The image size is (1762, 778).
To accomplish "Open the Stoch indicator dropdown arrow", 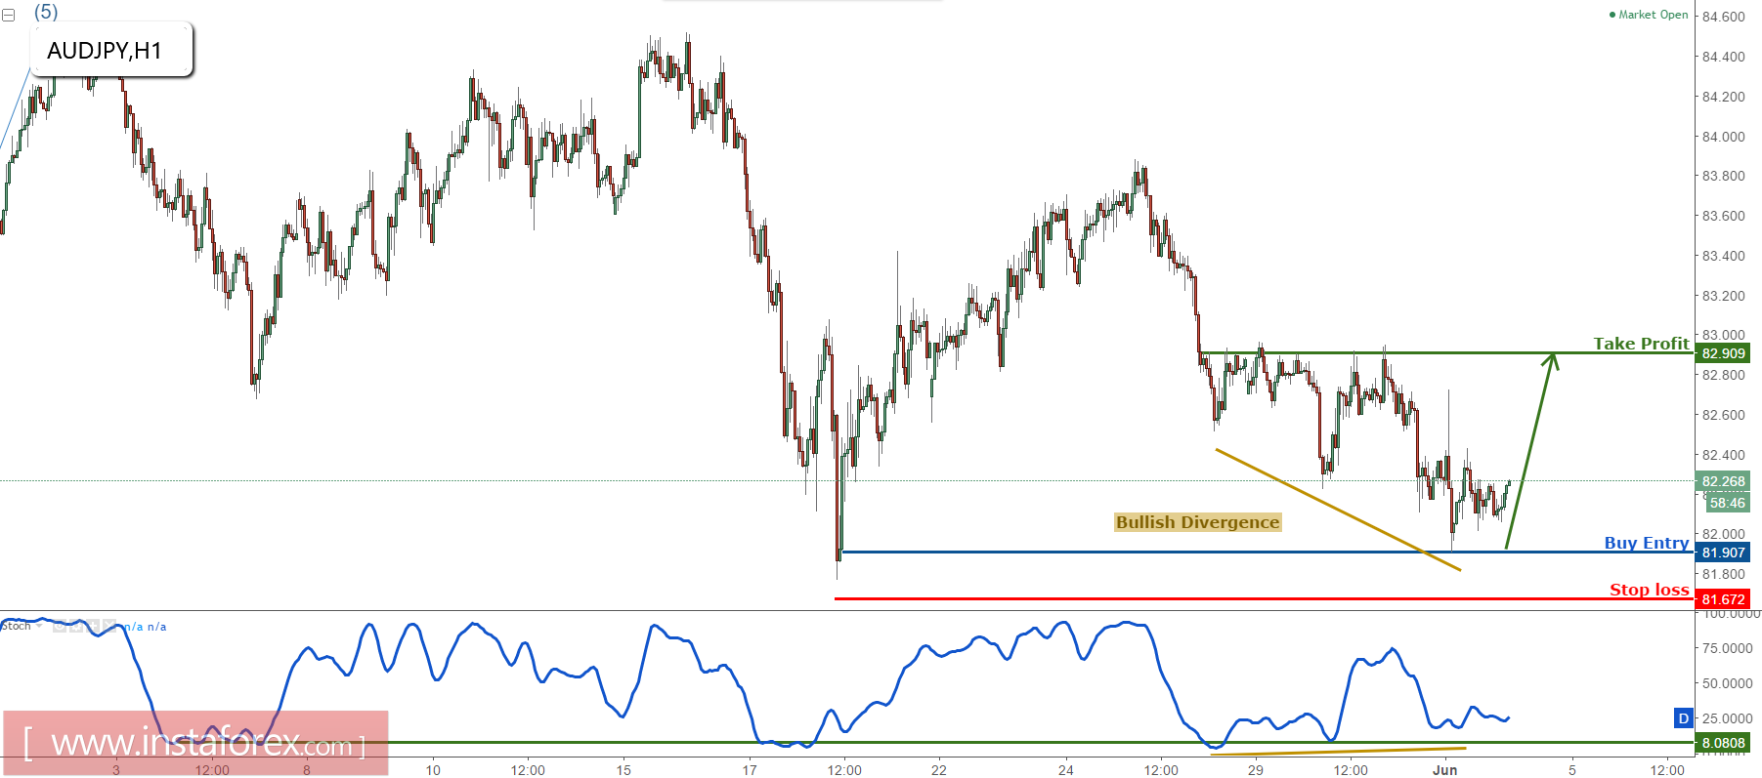I will (39, 626).
